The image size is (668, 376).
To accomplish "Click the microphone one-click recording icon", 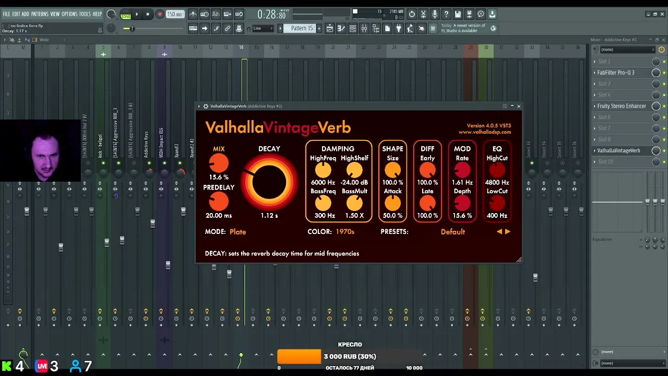I will 435,14.
